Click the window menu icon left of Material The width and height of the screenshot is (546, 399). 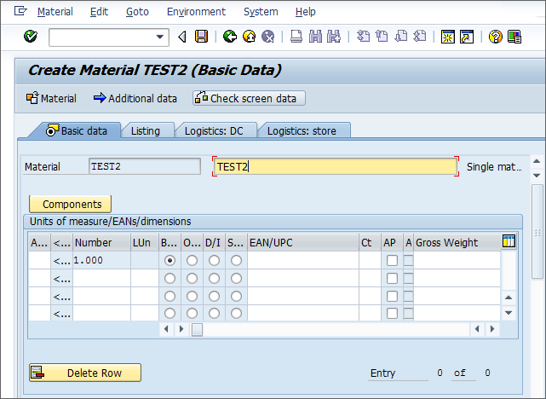[20, 11]
